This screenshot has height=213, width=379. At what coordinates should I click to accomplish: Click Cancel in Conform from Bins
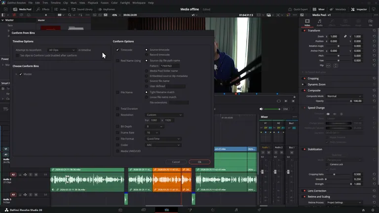tap(176, 162)
